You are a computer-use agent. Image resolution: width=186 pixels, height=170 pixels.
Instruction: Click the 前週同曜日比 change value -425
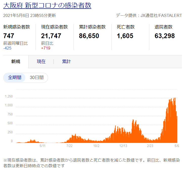pyautogui.click(x=8, y=48)
